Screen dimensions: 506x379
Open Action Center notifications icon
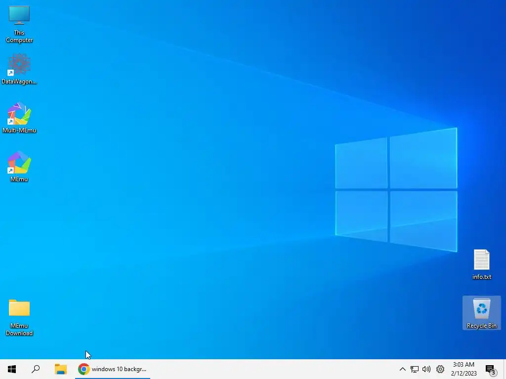point(490,369)
